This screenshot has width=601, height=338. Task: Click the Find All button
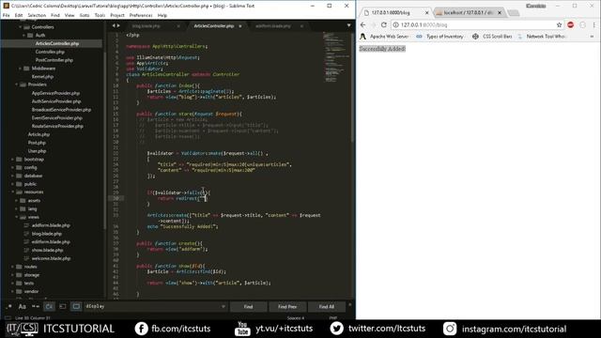click(326, 307)
